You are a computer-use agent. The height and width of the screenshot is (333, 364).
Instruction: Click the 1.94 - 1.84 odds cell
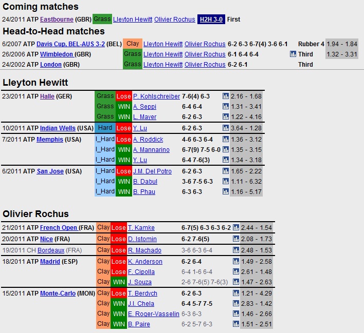click(342, 44)
